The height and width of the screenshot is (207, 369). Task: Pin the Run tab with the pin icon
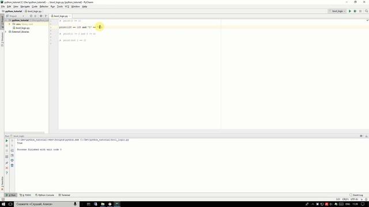[x=6, y=163]
